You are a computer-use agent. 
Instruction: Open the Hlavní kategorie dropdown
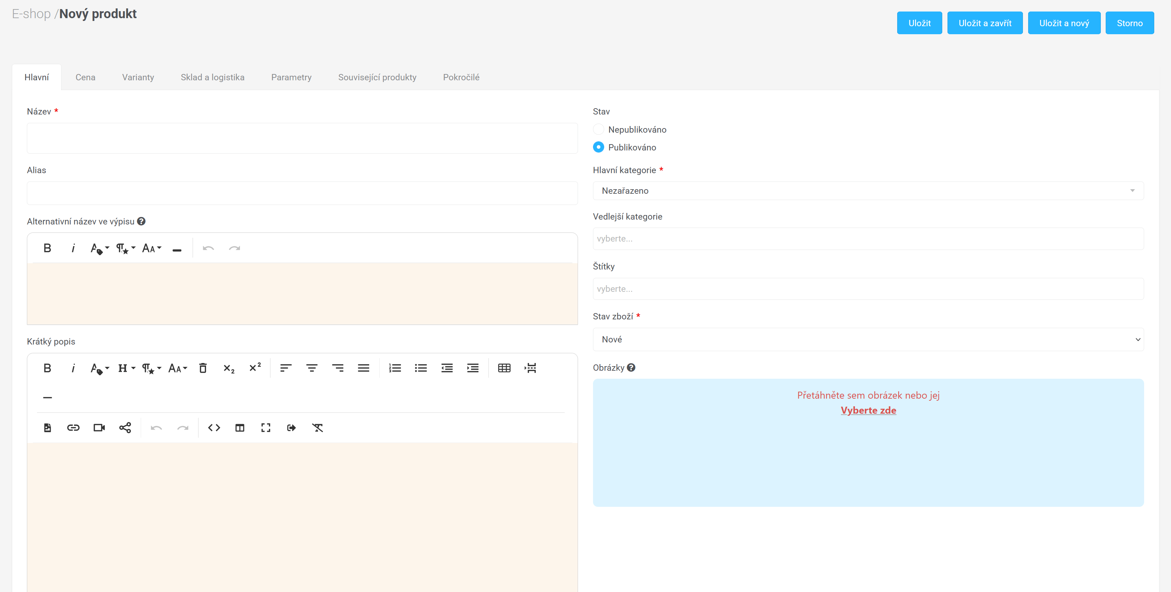868,191
